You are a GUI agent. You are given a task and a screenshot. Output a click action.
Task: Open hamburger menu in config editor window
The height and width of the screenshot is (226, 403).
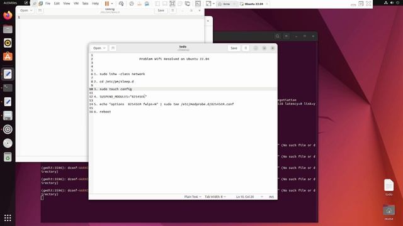(173, 11)
